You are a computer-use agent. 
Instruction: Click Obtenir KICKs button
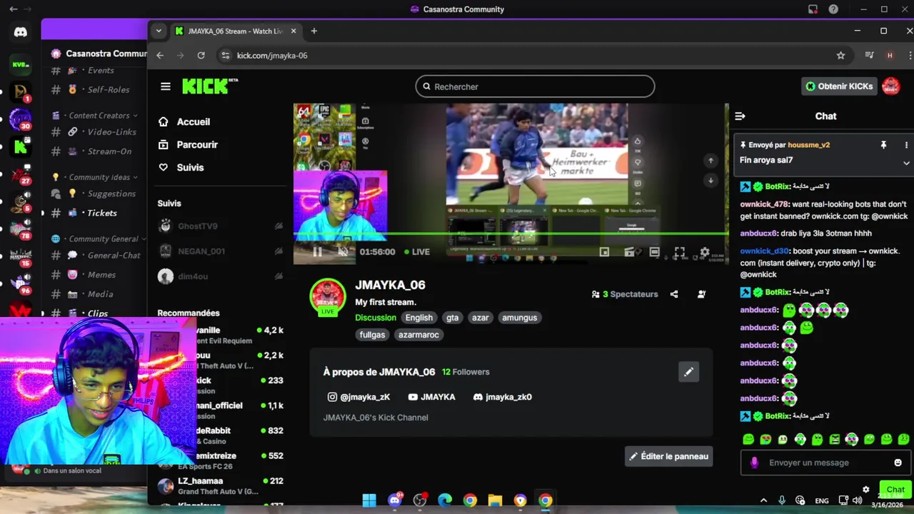point(839,86)
